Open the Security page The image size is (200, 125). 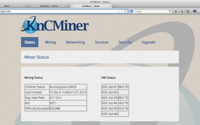(125, 42)
